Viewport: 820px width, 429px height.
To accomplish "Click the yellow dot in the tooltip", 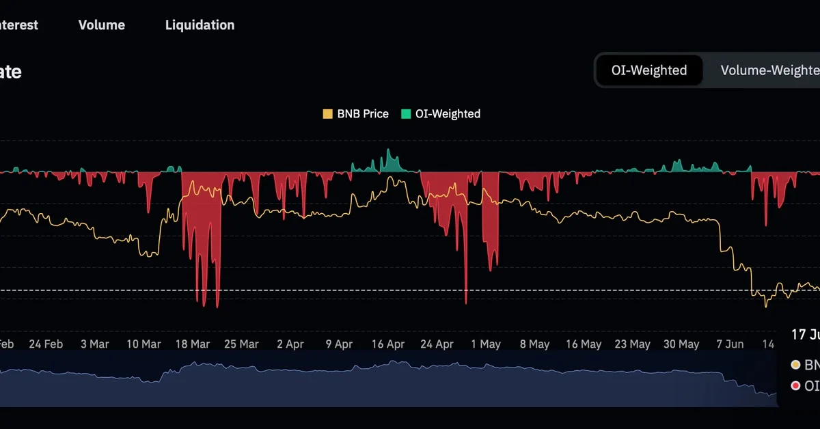I will (x=796, y=364).
